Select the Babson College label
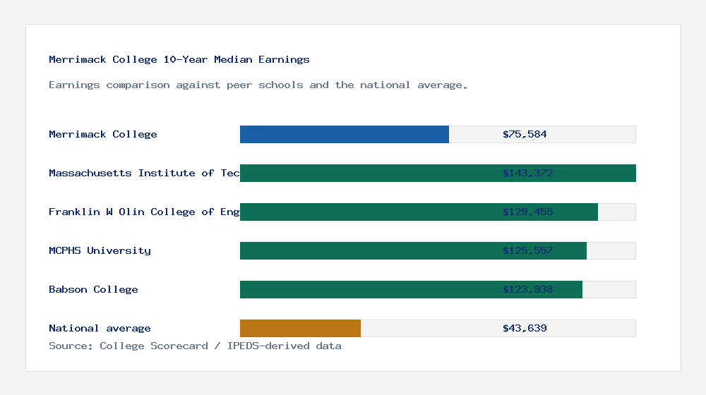The image size is (706, 395). (93, 289)
